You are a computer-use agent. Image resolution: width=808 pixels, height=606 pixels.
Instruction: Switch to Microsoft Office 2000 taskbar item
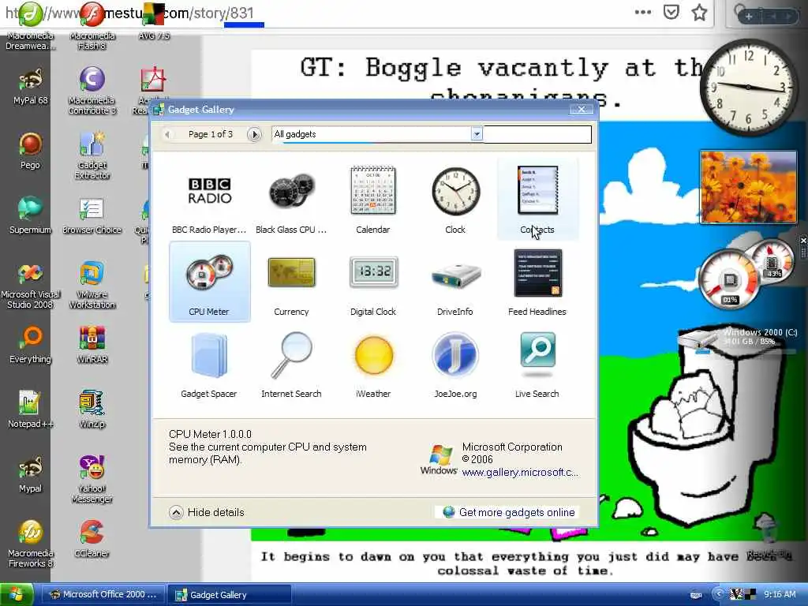point(103,595)
